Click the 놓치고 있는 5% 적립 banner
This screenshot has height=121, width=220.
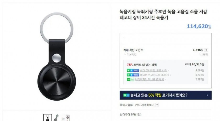click(x=166, y=95)
